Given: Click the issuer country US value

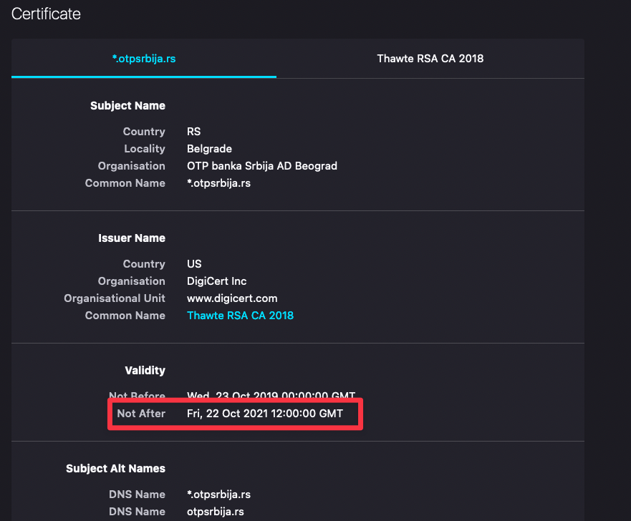Looking at the screenshot, I should (194, 263).
